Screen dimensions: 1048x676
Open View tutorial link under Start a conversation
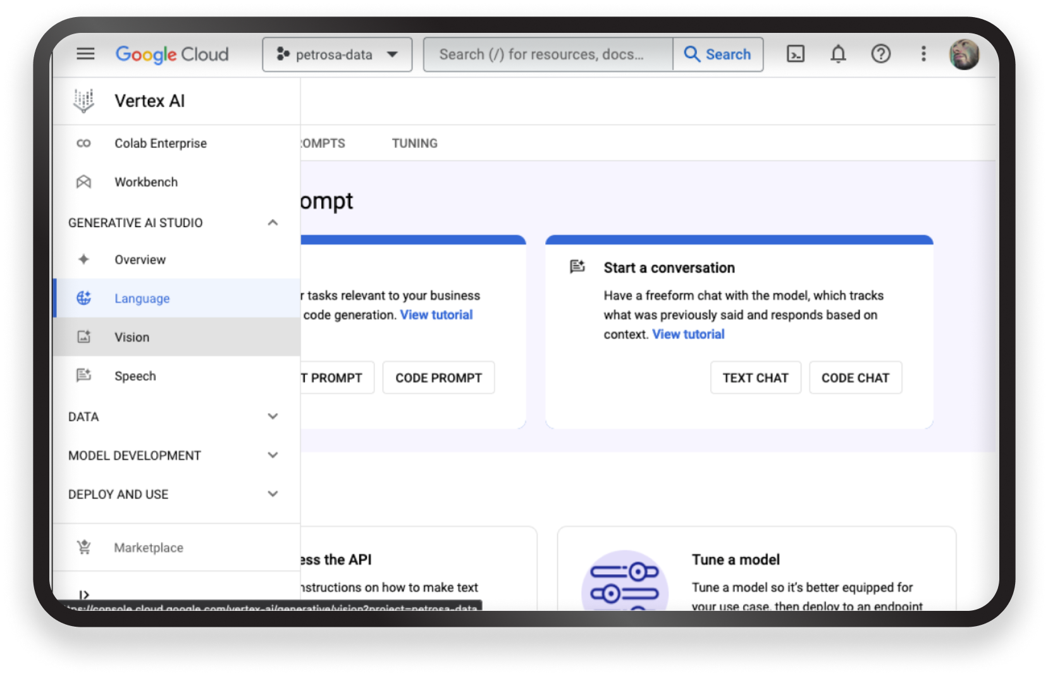[x=688, y=335]
